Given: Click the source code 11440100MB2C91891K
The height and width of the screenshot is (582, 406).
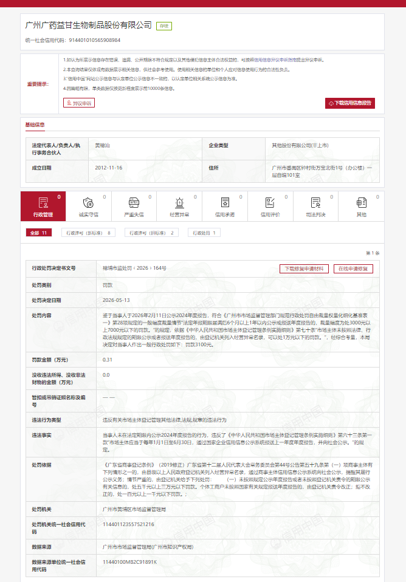Looking at the screenshot, I should coord(129,562).
